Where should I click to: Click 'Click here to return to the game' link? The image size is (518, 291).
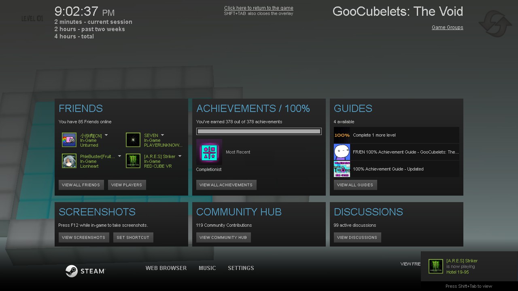pos(259,8)
